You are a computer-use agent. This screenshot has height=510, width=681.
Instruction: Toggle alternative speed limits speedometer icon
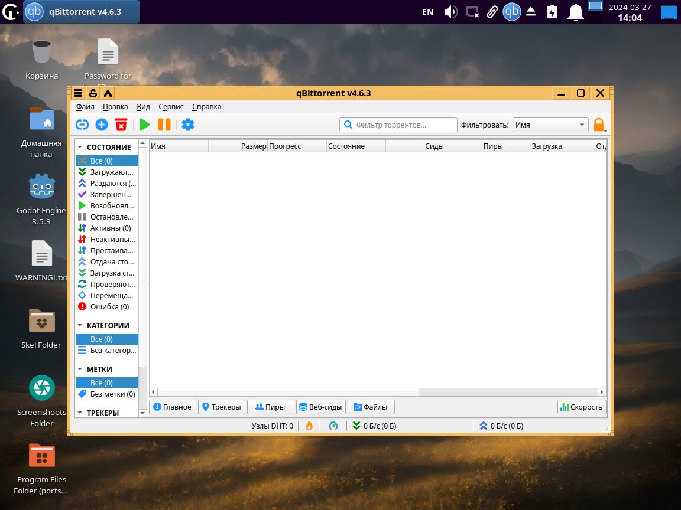click(333, 426)
